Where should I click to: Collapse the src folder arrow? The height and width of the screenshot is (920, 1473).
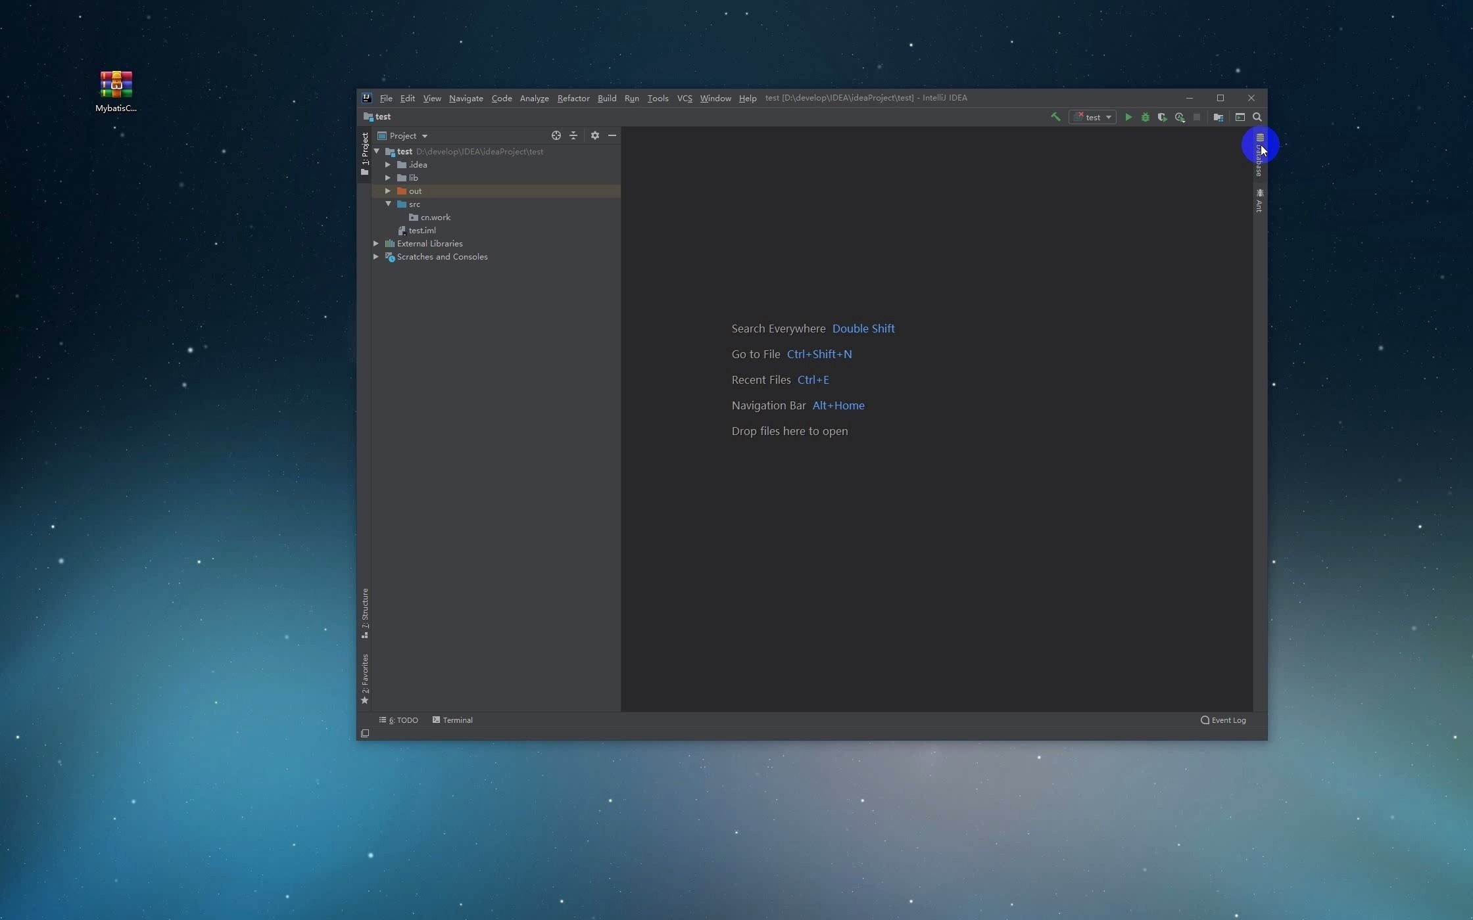click(x=388, y=204)
